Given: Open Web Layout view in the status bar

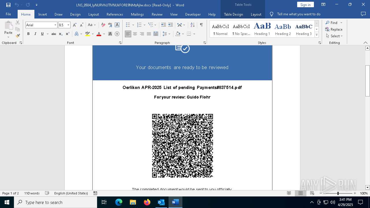Looking at the screenshot, I should (x=312, y=193).
